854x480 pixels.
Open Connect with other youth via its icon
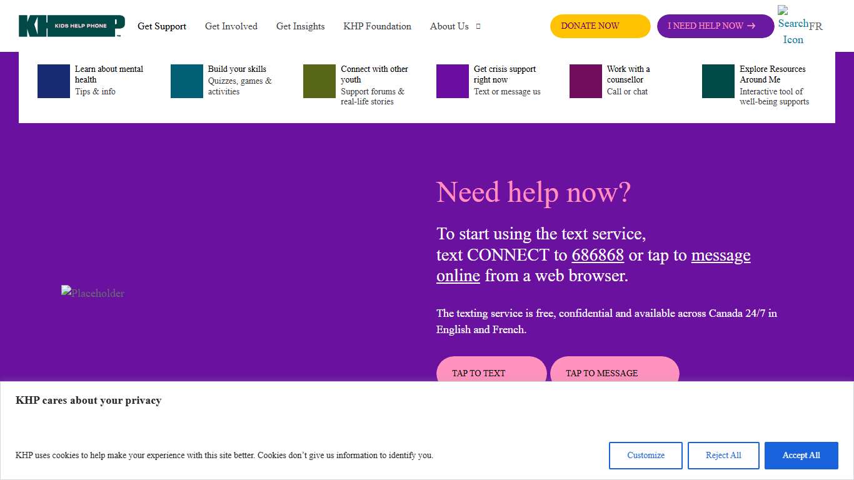pyautogui.click(x=318, y=81)
